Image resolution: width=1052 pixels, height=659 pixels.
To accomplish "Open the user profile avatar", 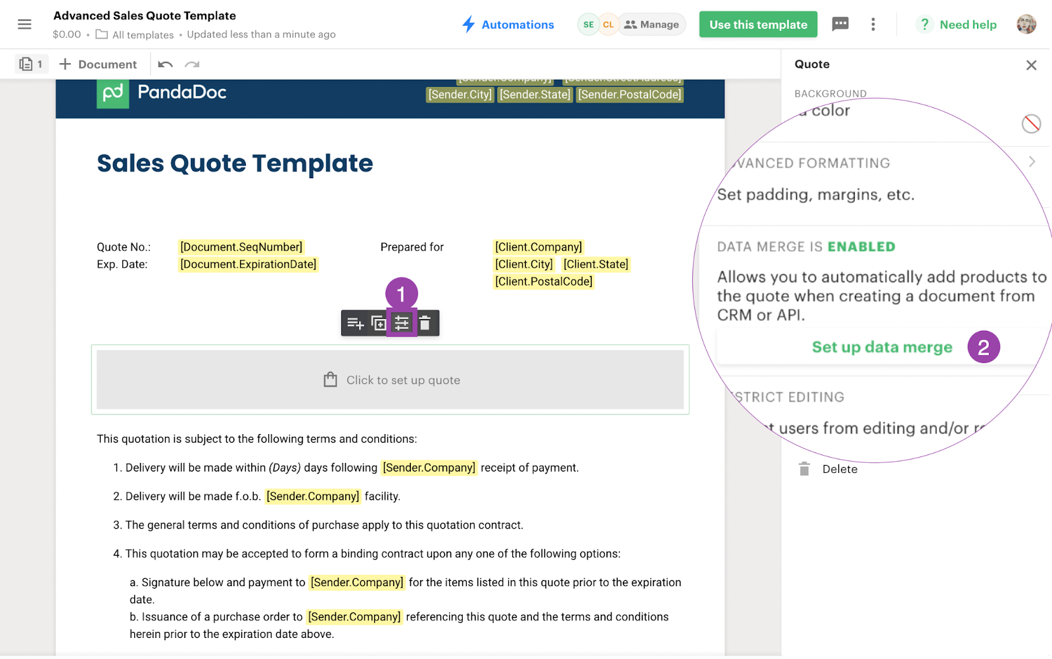I will pyautogui.click(x=1026, y=24).
